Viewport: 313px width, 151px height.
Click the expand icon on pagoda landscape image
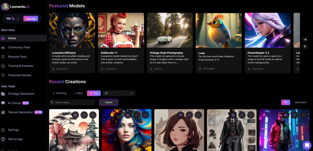[93, 115]
